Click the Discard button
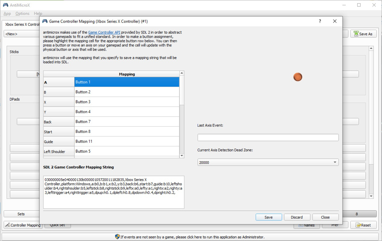The image size is (382, 241). click(297, 217)
